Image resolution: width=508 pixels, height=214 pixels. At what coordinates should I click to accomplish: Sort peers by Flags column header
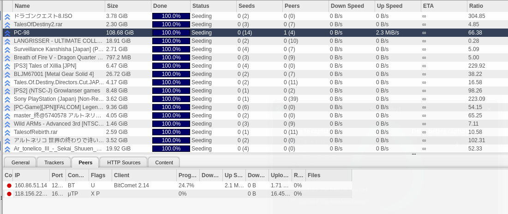[x=101, y=175]
